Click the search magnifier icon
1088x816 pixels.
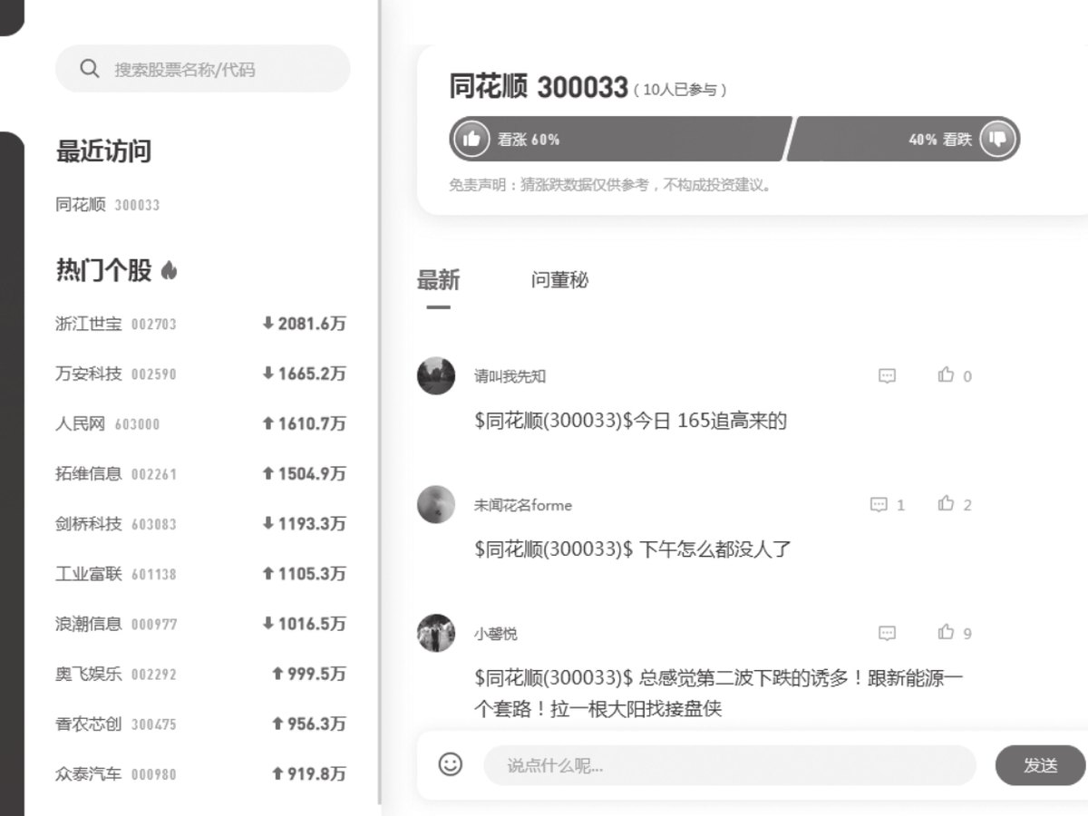(89, 69)
